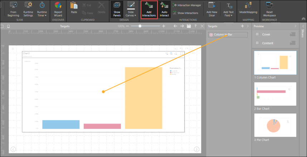This screenshot has width=307, height=157.
Task: Toggle the Show Panels button
Action: coord(117,10)
